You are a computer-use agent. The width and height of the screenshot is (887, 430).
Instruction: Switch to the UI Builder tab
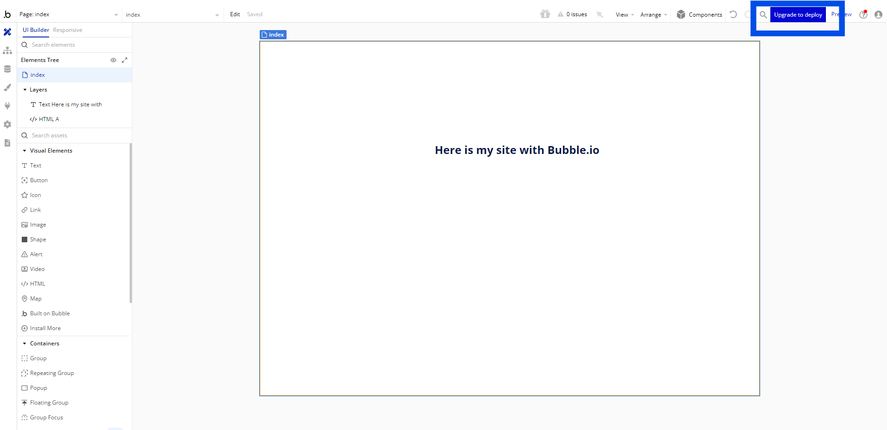[x=36, y=30]
